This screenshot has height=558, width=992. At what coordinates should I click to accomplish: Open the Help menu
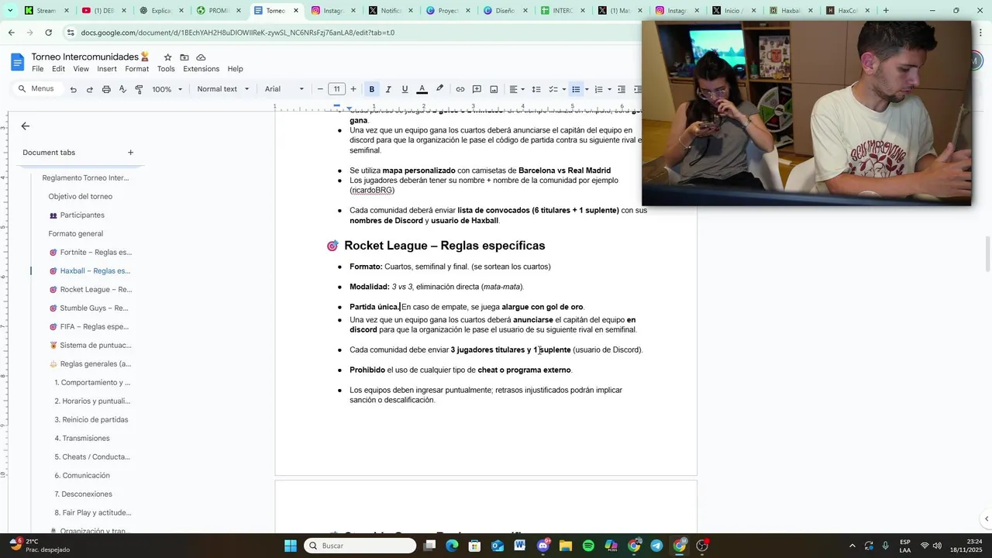click(x=235, y=69)
